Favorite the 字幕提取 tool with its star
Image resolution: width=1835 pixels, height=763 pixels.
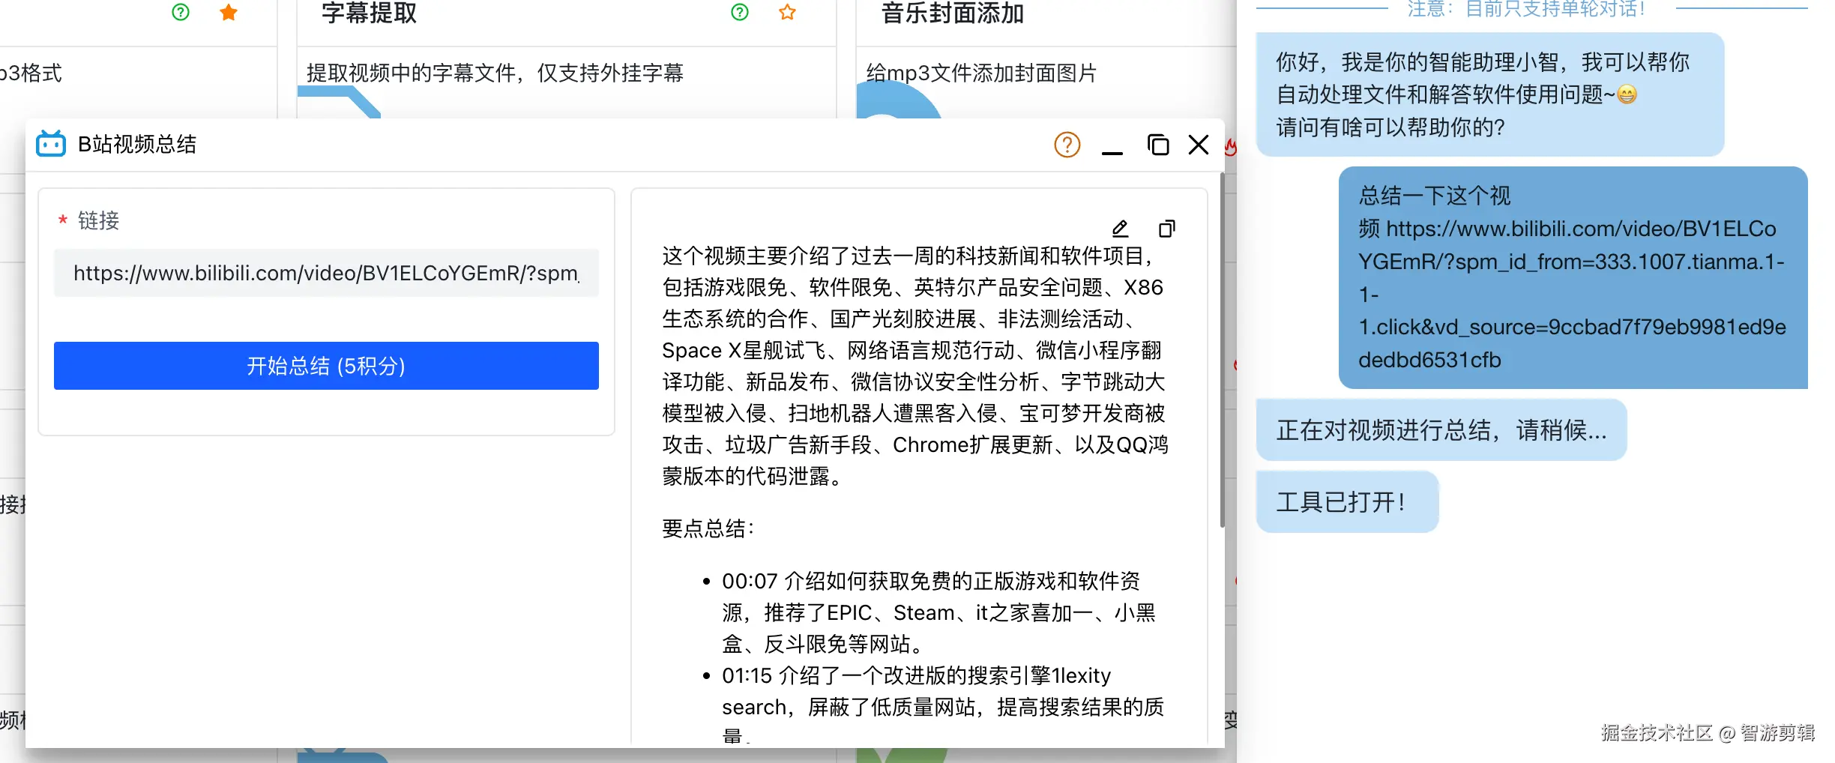787,12
